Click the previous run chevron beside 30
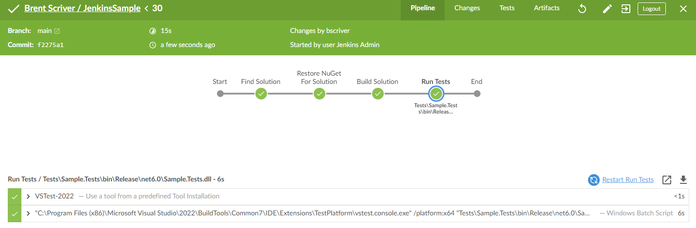Image resolution: width=696 pixels, height=228 pixels. click(146, 9)
